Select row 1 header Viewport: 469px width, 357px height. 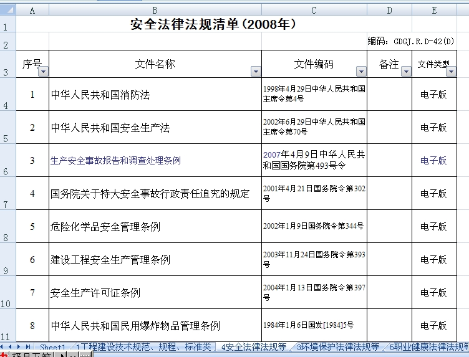(7, 24)
